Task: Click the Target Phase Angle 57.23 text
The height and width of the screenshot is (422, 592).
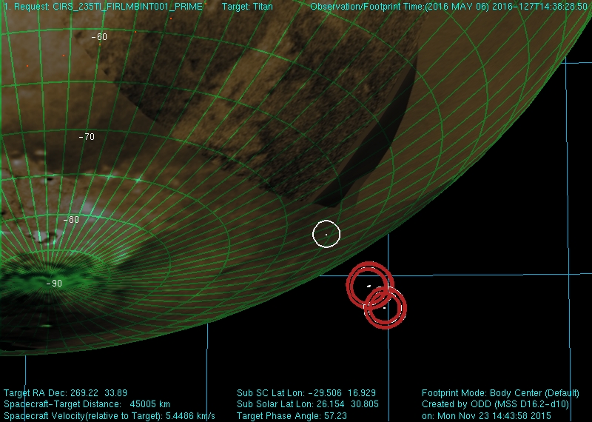Action: (292, 415)
